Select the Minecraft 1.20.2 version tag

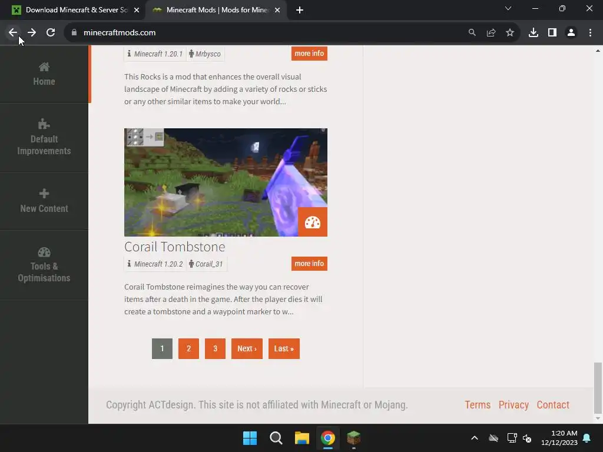[155, 264]
